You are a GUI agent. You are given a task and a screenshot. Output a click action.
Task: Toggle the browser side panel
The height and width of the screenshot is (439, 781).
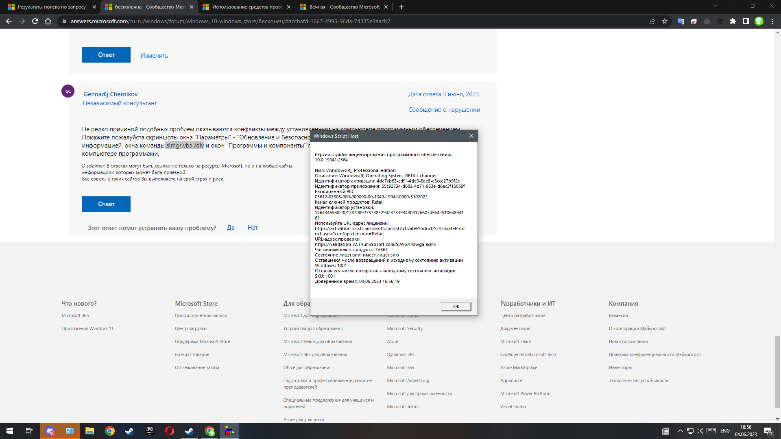coord(746,21)
